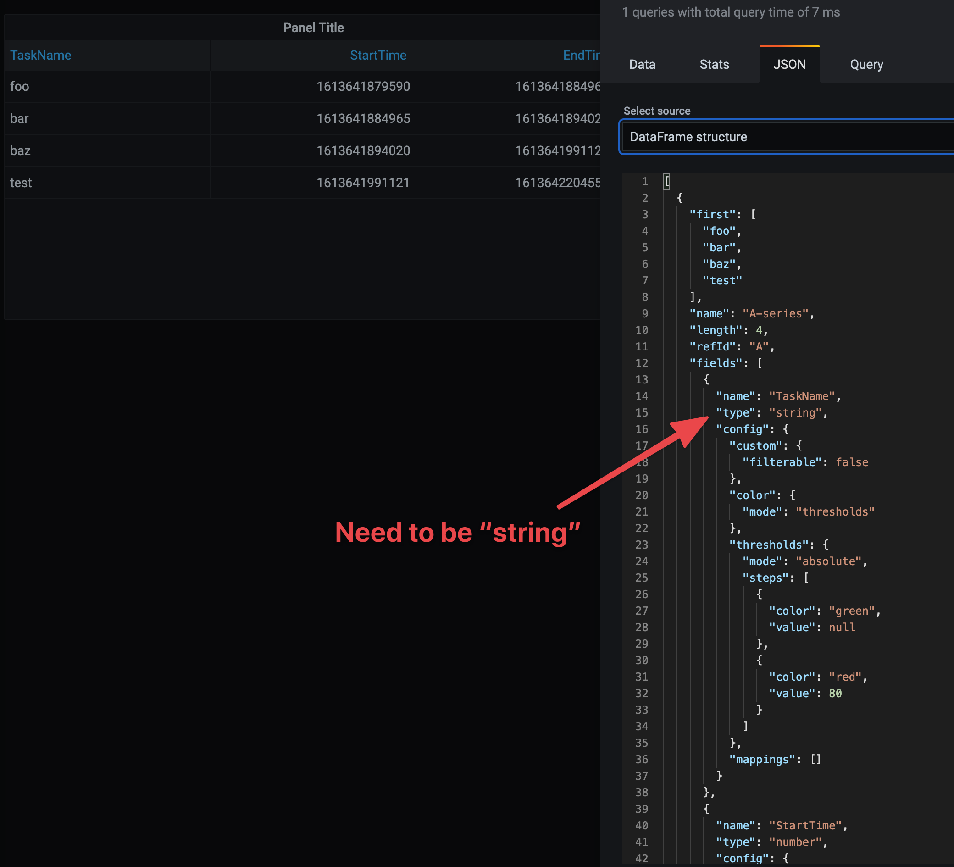
Task: Open the Panel Title menu
Action: [313, 28]
